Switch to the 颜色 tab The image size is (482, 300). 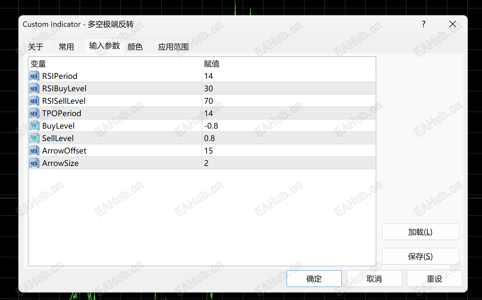coord(135,47)
